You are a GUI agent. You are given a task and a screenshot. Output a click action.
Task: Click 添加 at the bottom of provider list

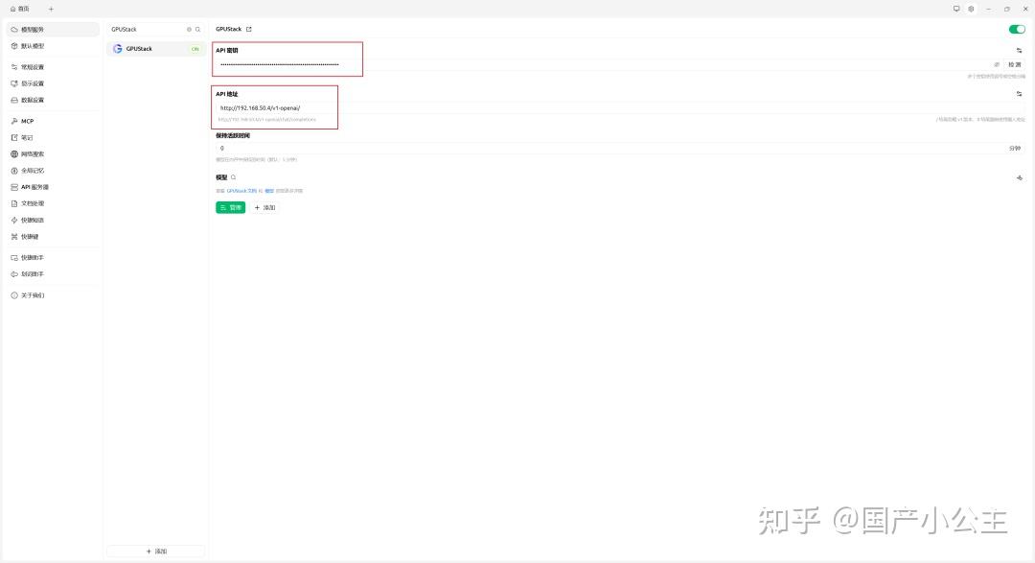point(156,551)
